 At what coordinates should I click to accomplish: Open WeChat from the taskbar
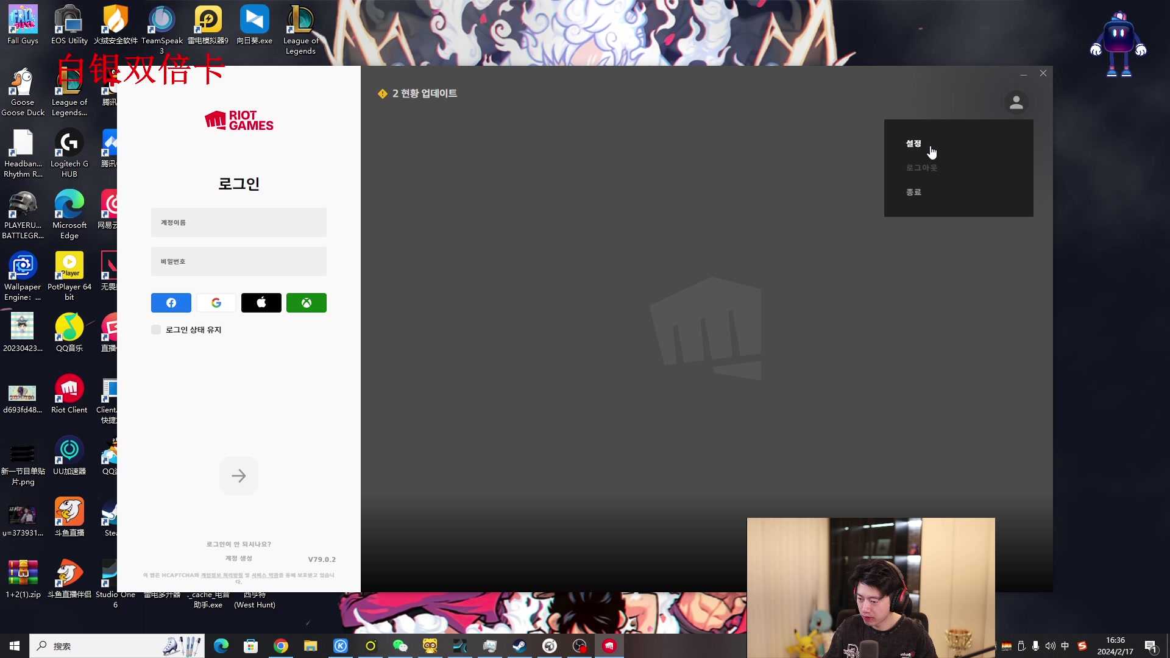[x=400, y=646]
